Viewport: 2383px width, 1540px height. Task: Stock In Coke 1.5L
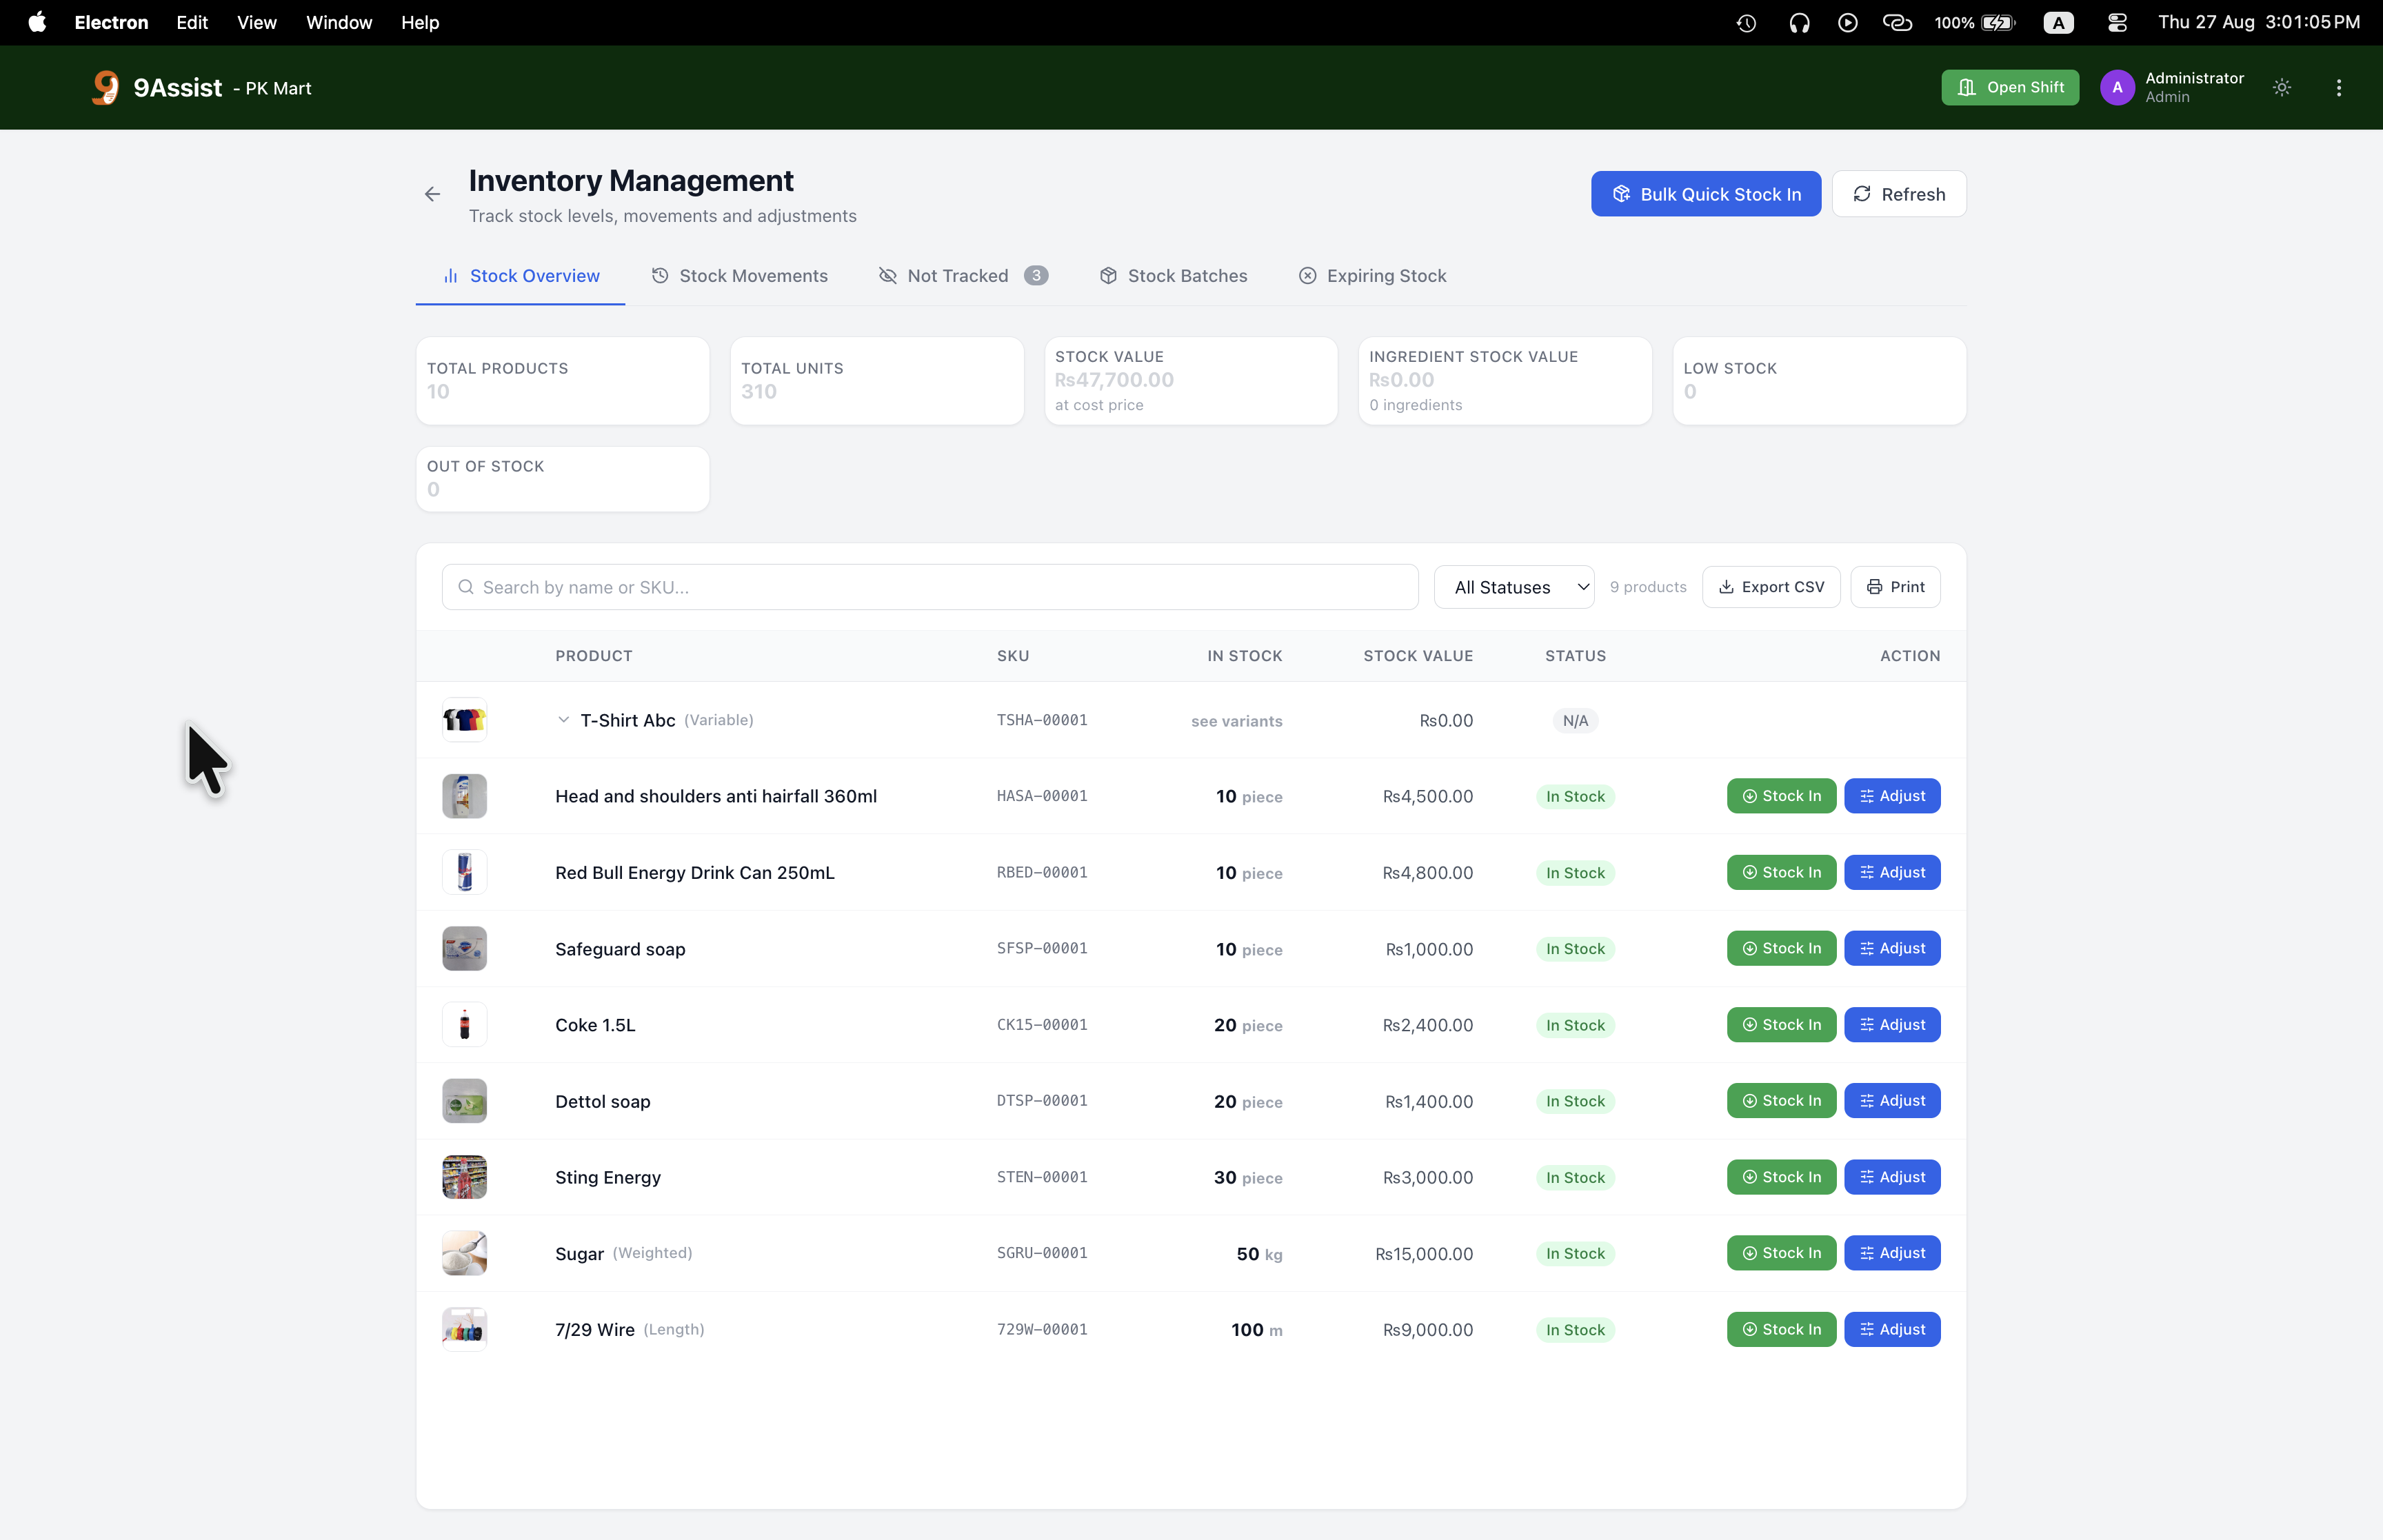tap(1781, 1025)
